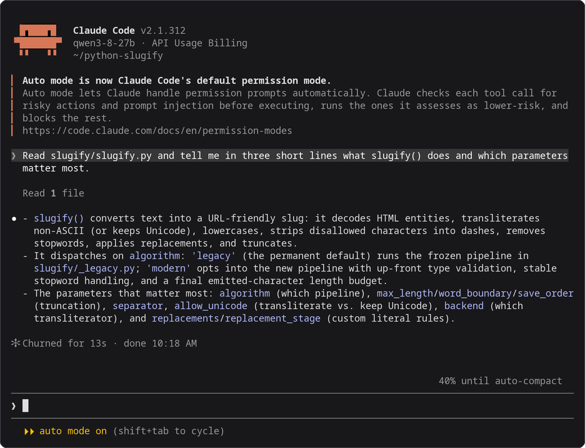Click the auto mode fast-forward arrows icon
This screenshot has height=448, width=585.
[x=29, y=431]
